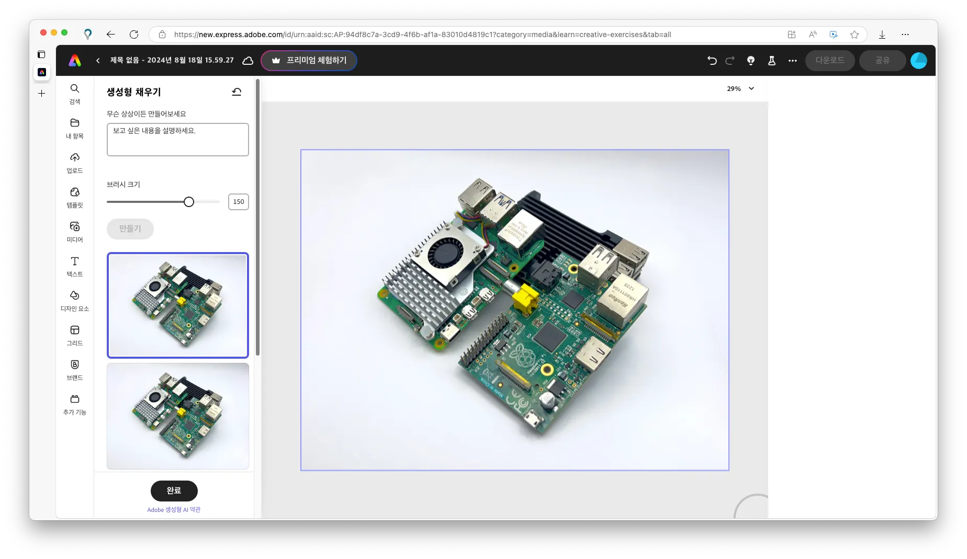Click the Done (완료) button
This screenshot has height=559, width=967.
tap(174, 491)
